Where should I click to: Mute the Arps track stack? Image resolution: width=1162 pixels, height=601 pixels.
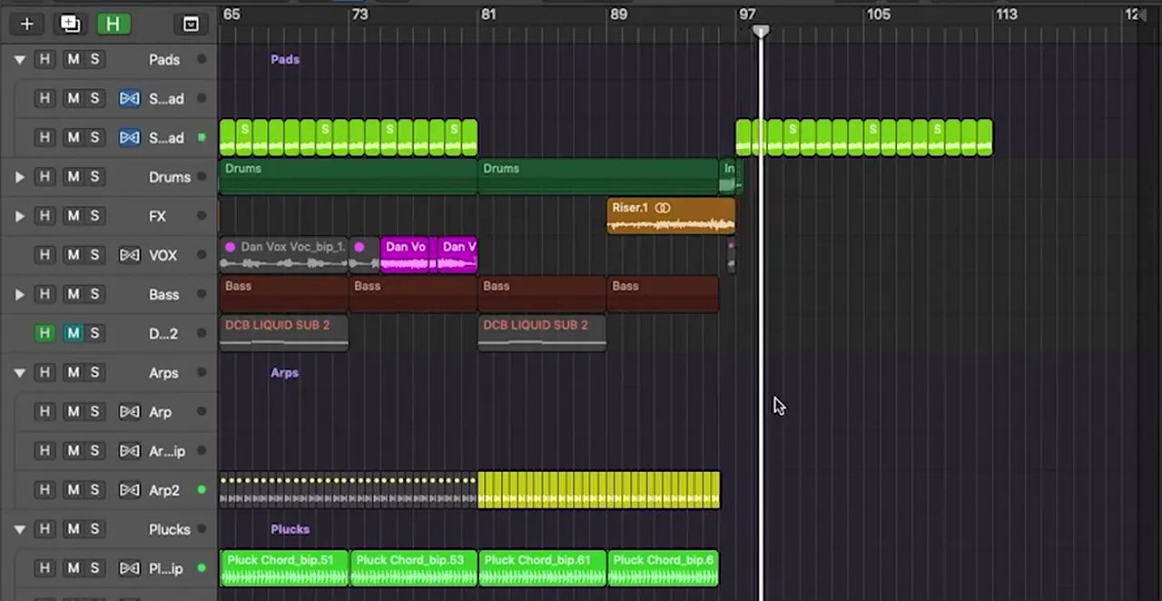(73, 372)
